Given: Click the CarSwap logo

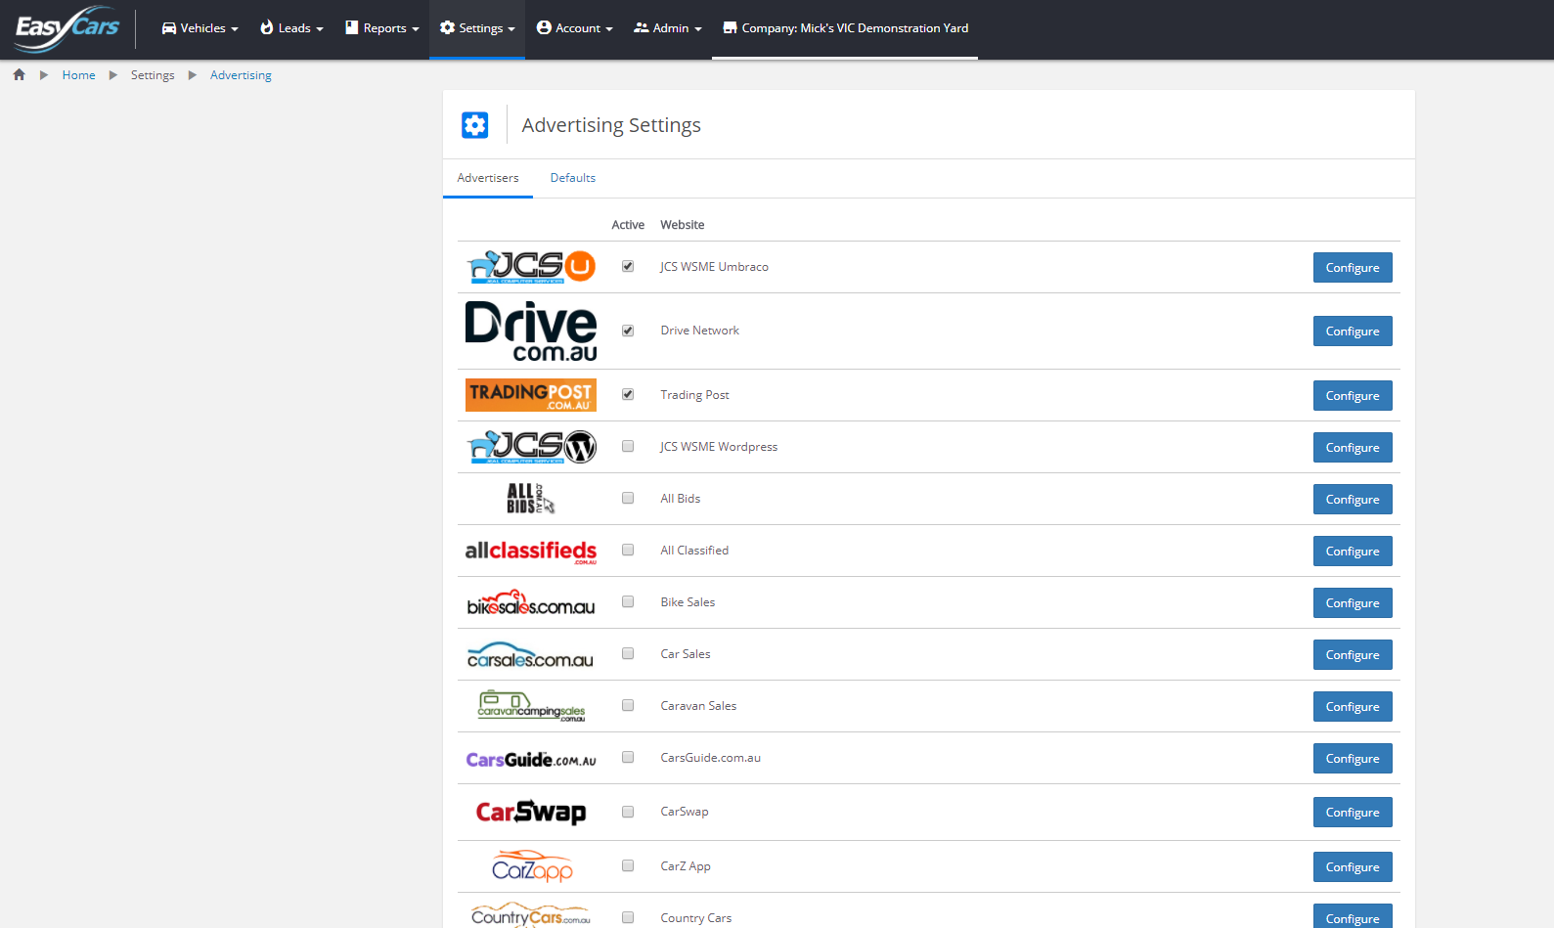Looking at the screenshot, I should [531, 812].
